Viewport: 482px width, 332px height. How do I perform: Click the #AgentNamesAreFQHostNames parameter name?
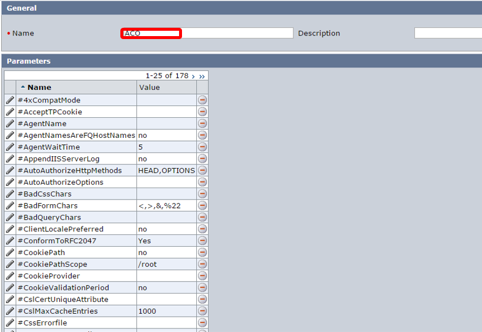pos(76,136)
